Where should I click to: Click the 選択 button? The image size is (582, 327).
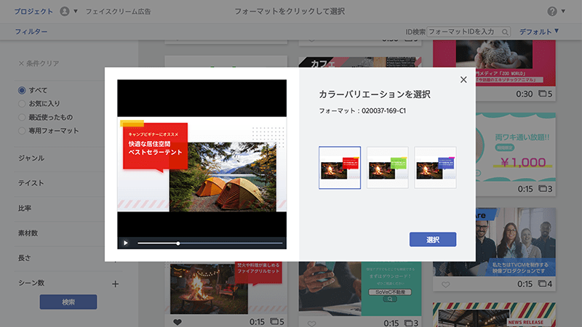pyautogui.click(x=433, y=240)
